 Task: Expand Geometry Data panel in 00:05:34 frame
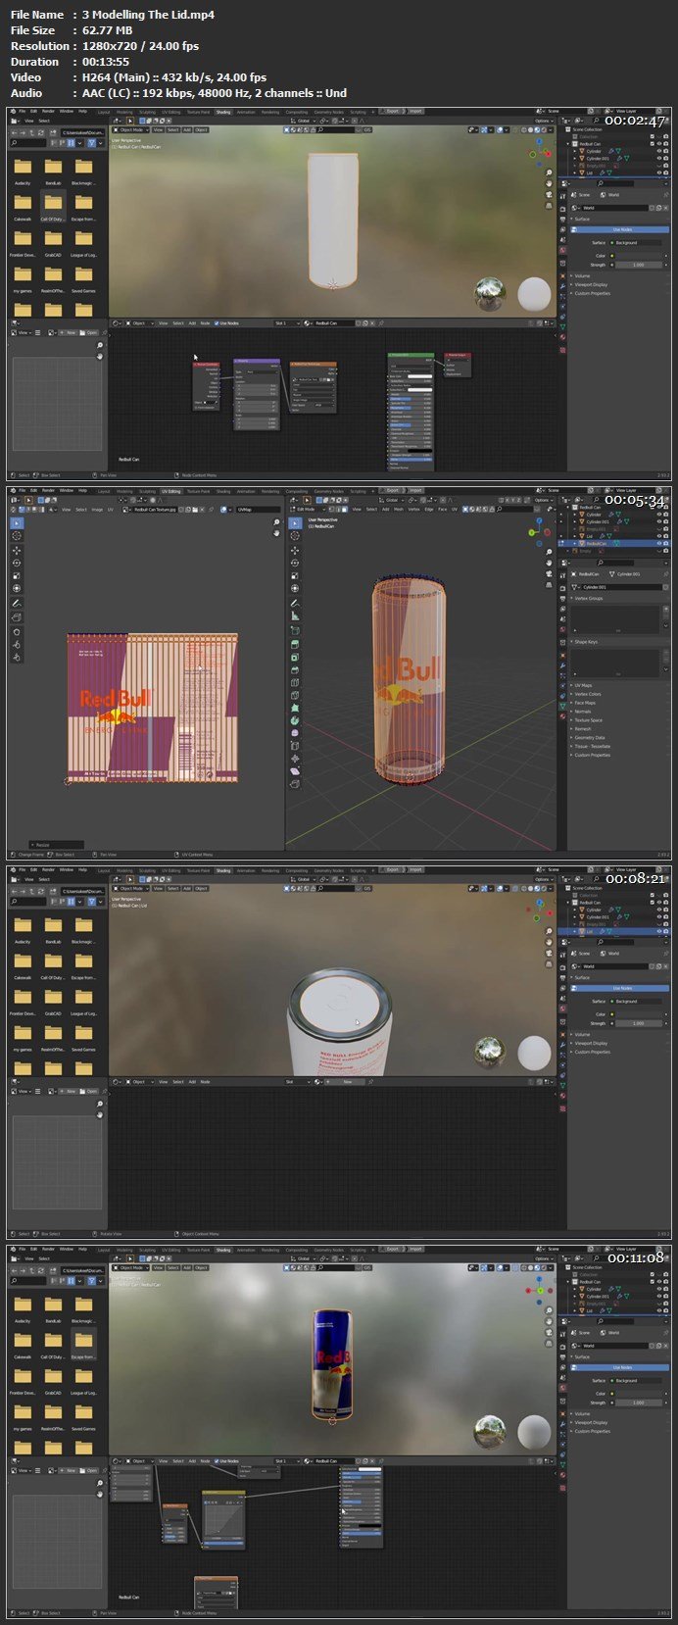[x=589, y=738]
